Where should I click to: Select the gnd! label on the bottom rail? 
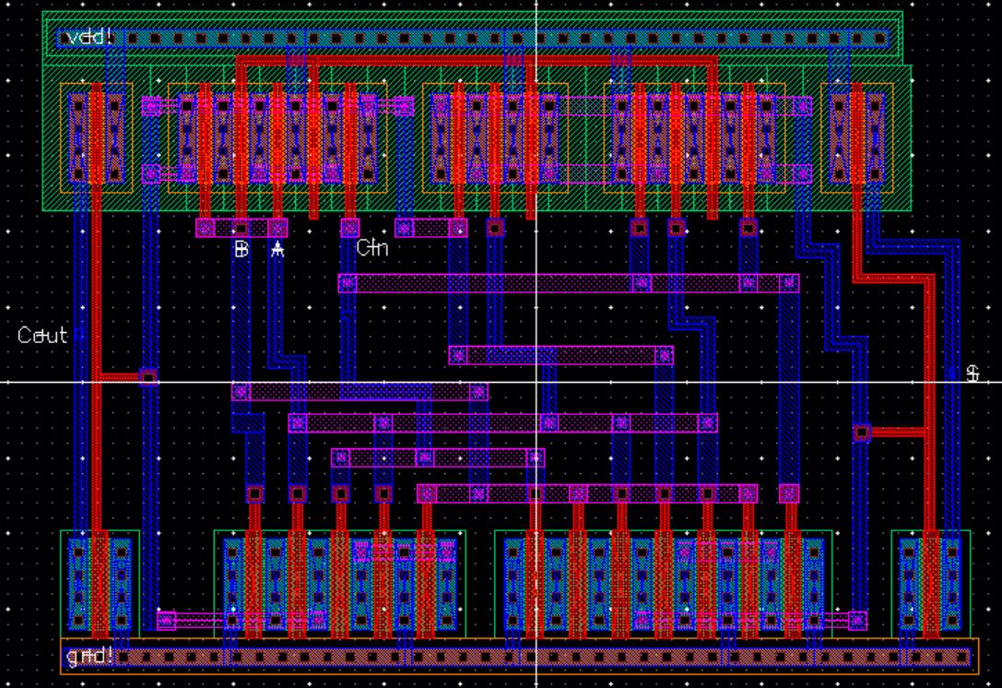coord(90,656)
